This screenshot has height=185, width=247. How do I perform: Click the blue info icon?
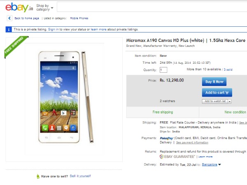pyautogui.click(x=9, y=30)
